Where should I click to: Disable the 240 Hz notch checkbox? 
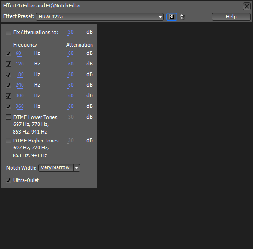pyautogui.click(x=8, y=85)
